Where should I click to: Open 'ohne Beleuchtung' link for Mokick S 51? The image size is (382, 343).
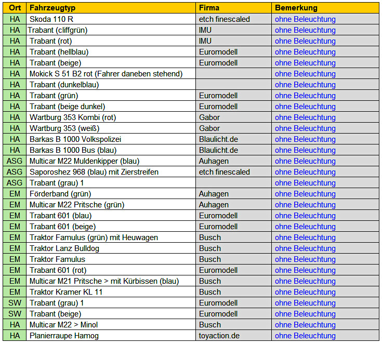[x=305, y=74]
